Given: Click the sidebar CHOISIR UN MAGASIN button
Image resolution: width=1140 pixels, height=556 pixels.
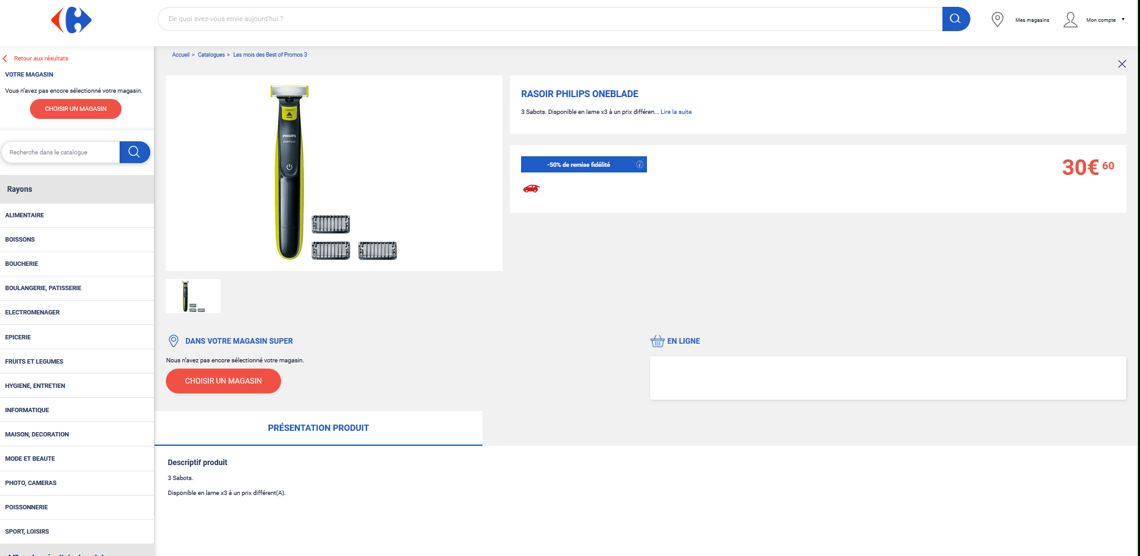Looking at the screenshot, I should pos(75,109).
